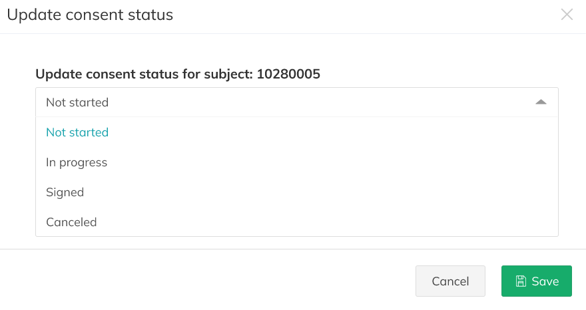This screenshot has height=310, width=586.
Task: Click the empty middle of the selected-value field
Action: pos(320,102)
